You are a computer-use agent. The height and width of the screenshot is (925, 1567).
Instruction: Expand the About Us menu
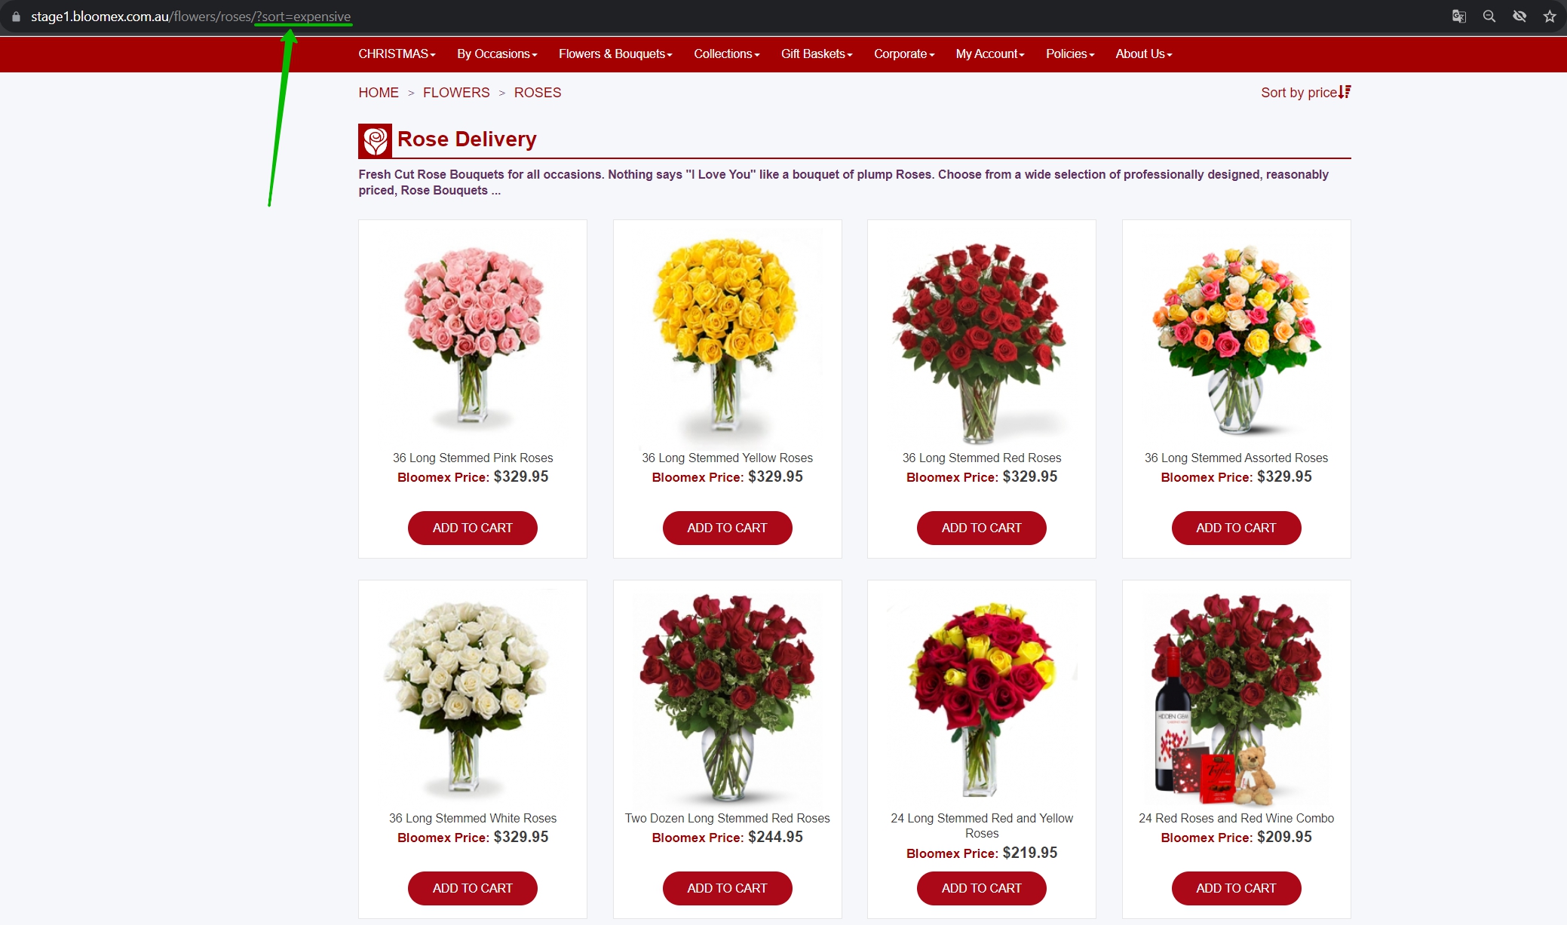click(x=1144, y=54)
